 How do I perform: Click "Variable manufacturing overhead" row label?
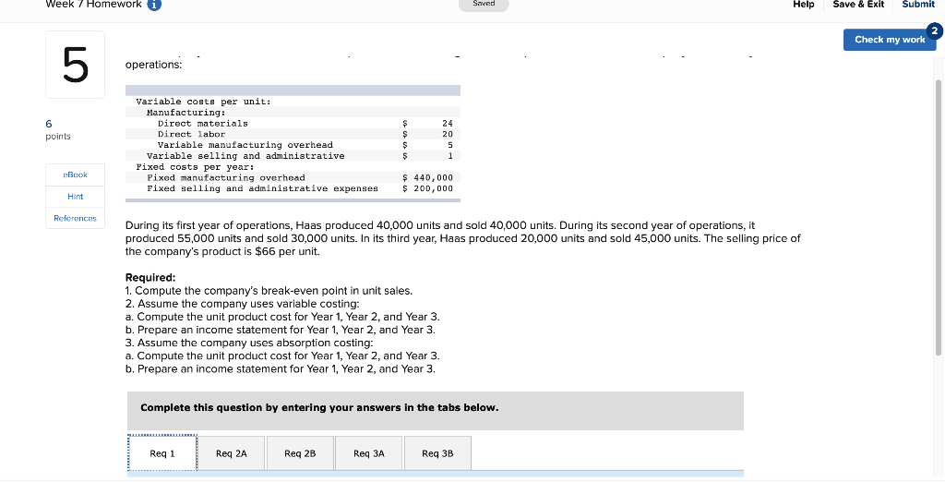click(245, 145)
